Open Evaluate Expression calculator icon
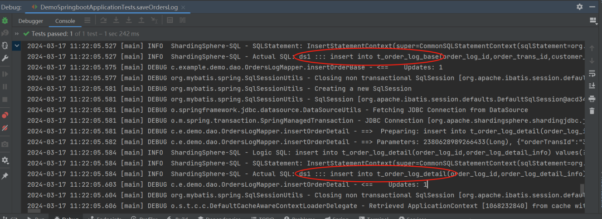 (x=169, y=21)
